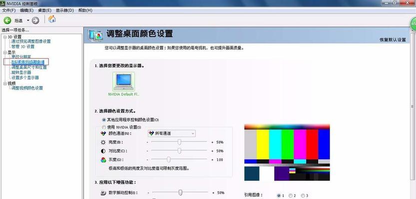Click heading 3. 应用以下增强功能
Screen dimensions: 416x199
115,183
